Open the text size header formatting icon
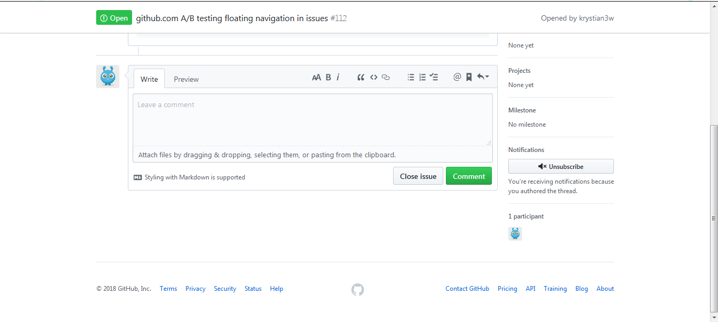The width and height of the screenshot is (718, 323). [316, 77]
